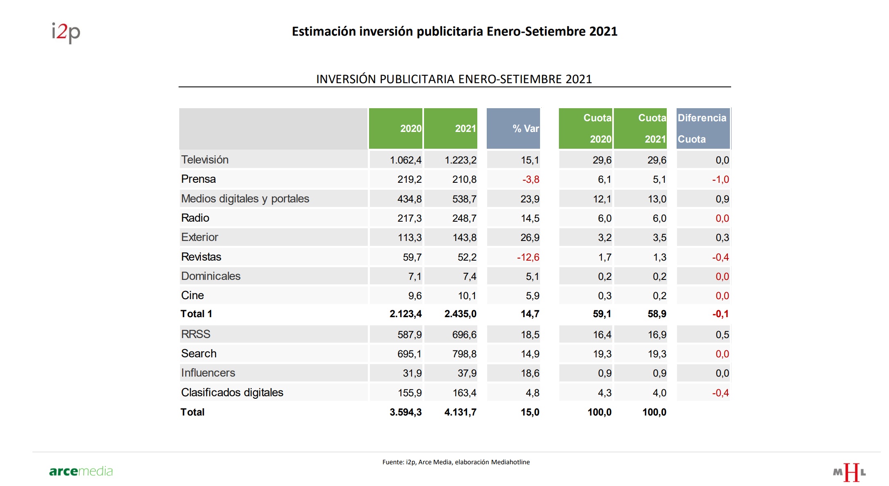Click Televisión 2021 value 1.223,2

(460, 160)
